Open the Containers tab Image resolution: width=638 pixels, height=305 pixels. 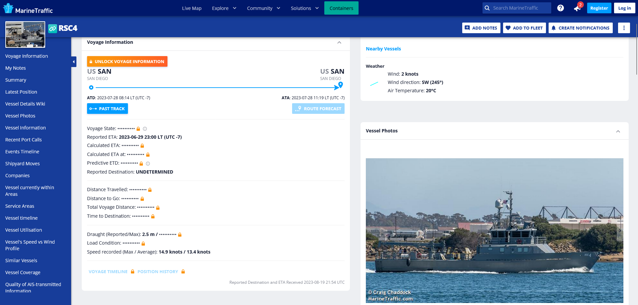[x=341, y=8]
